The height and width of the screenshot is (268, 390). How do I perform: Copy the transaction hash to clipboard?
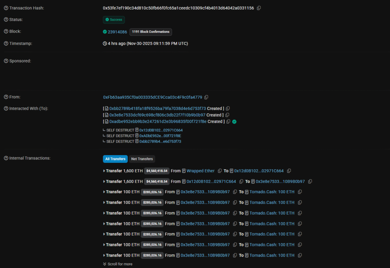click(x=259, y=8)
